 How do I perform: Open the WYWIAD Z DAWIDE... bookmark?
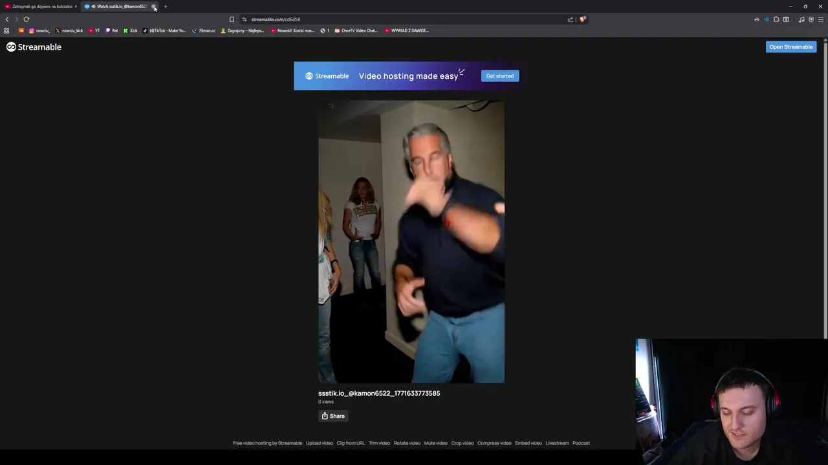pyautogui.click(x=407, y=30)
